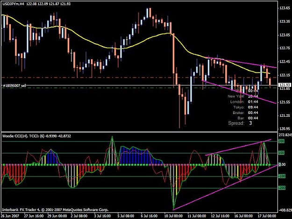Click the 122.45 price axis label
Viewport: 292px width, 219px height.
285,62
